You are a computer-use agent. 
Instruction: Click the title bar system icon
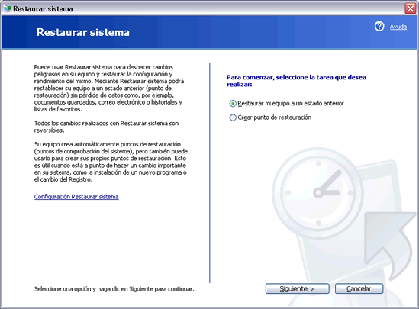pyautogui.click(x=7, y=8)
